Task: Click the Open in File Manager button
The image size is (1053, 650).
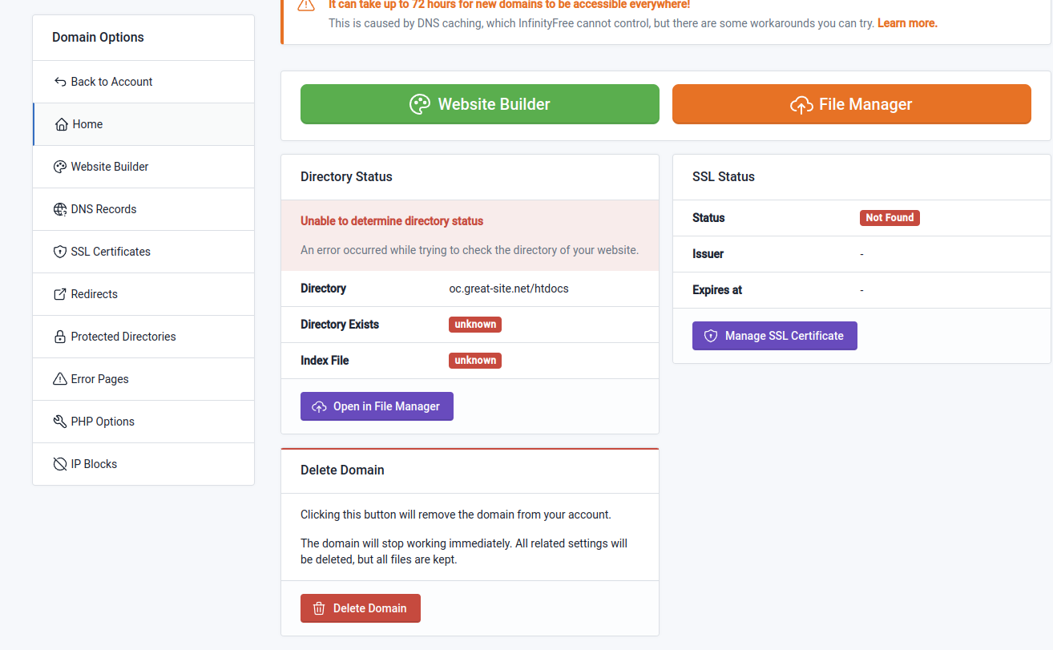Action: 377,406
